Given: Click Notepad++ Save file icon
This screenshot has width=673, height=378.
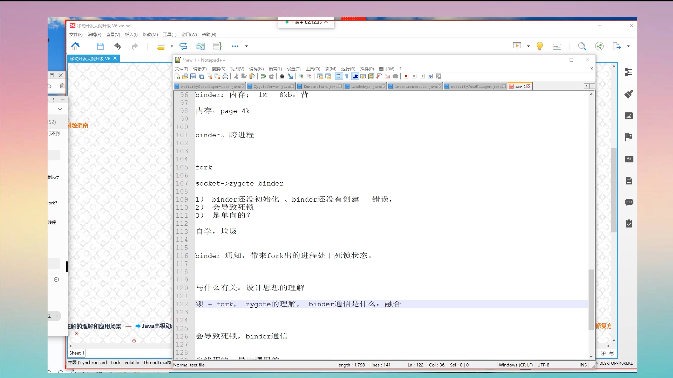Looking at the screenshot, I should (193, 76).
